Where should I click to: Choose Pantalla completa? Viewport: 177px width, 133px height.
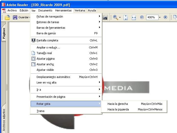[66, 40]
